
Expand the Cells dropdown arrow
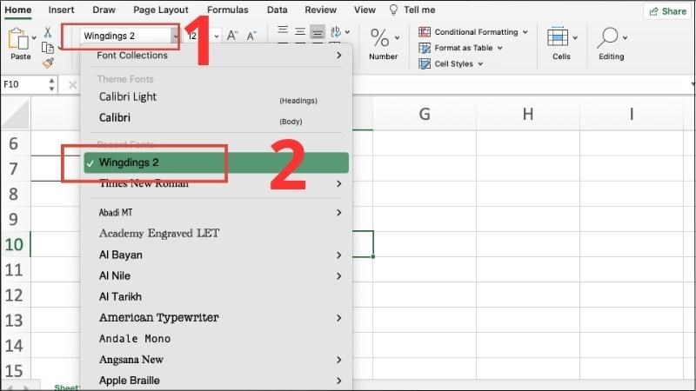tap(575, 37)
